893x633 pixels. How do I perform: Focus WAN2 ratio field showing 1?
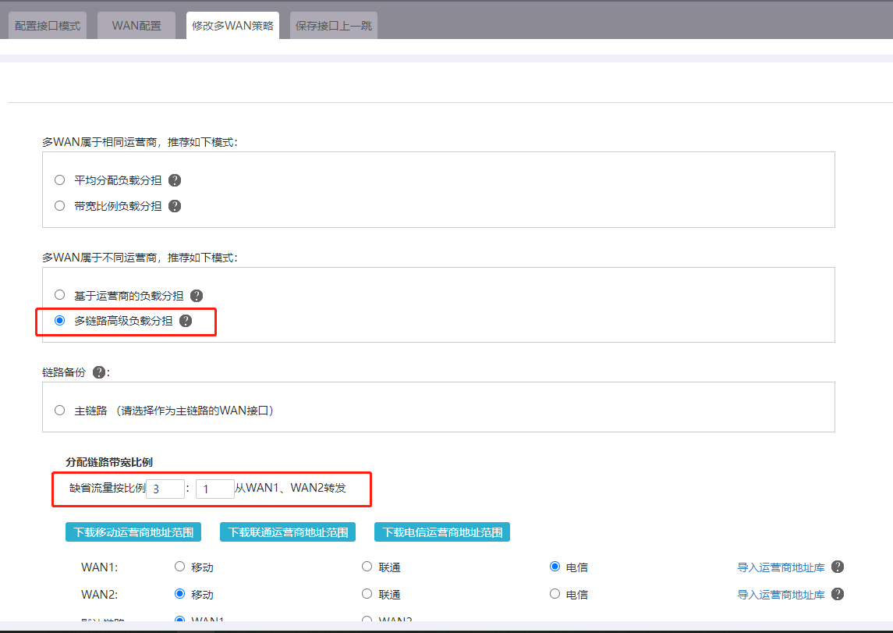[x=214, y=489]
